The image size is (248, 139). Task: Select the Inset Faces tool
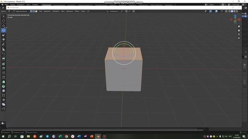pos(3,64)
